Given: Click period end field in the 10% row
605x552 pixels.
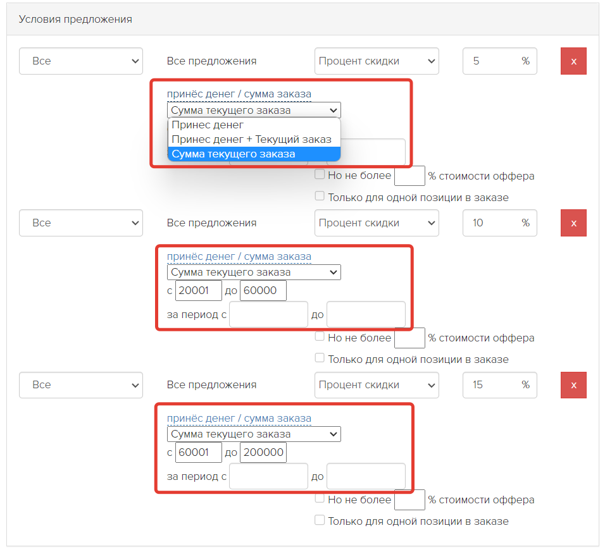Looking at the screenshot, I should pos(366,314).
